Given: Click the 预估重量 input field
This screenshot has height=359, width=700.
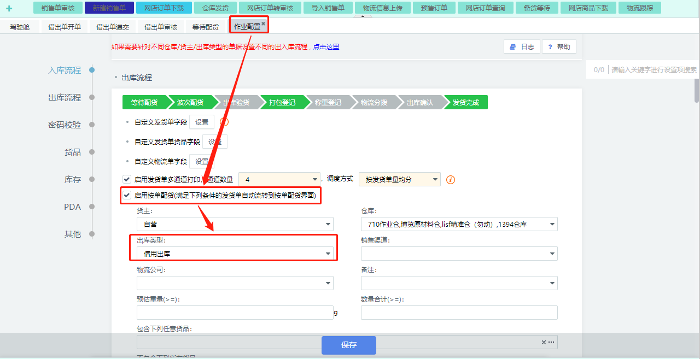Looking at the screenshot, I should click(x=235, y=313).
